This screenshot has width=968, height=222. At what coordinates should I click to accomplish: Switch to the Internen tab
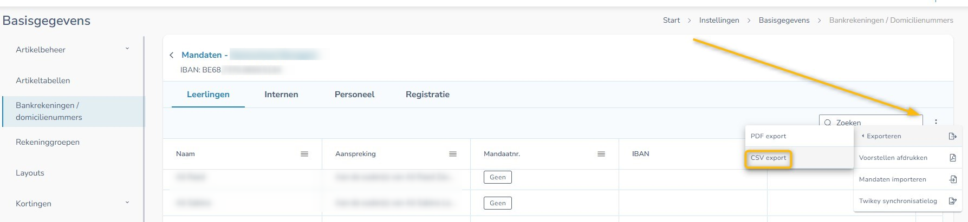pos(281,95)
